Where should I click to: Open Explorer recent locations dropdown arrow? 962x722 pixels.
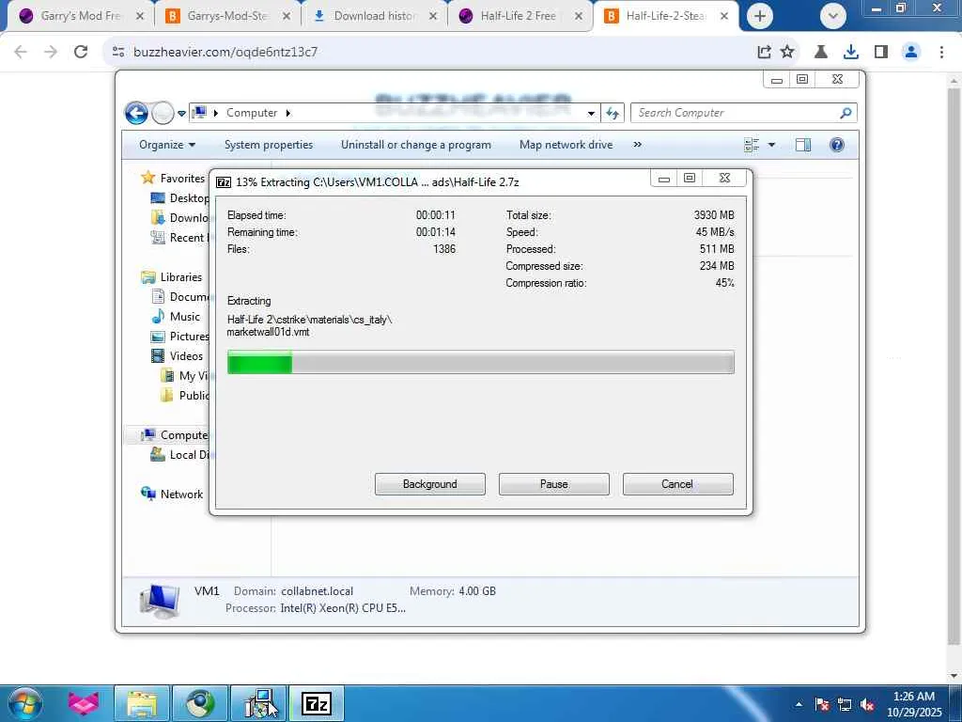point(181,114)
